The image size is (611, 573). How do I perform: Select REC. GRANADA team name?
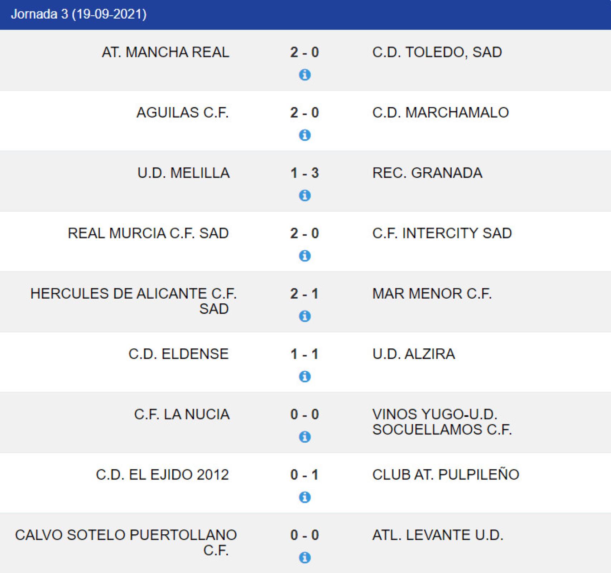(427, 173)
